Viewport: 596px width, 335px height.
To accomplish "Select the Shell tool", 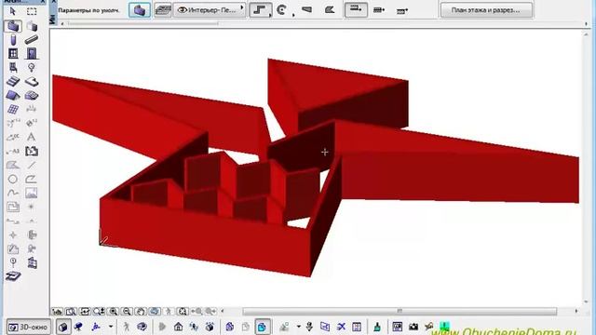I will [x=32, y=95].
